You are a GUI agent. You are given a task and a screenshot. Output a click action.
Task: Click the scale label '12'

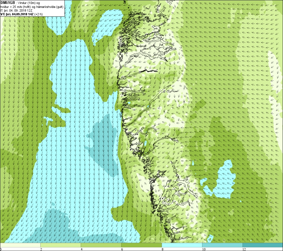pyautogui.click(x=244, y=249)
